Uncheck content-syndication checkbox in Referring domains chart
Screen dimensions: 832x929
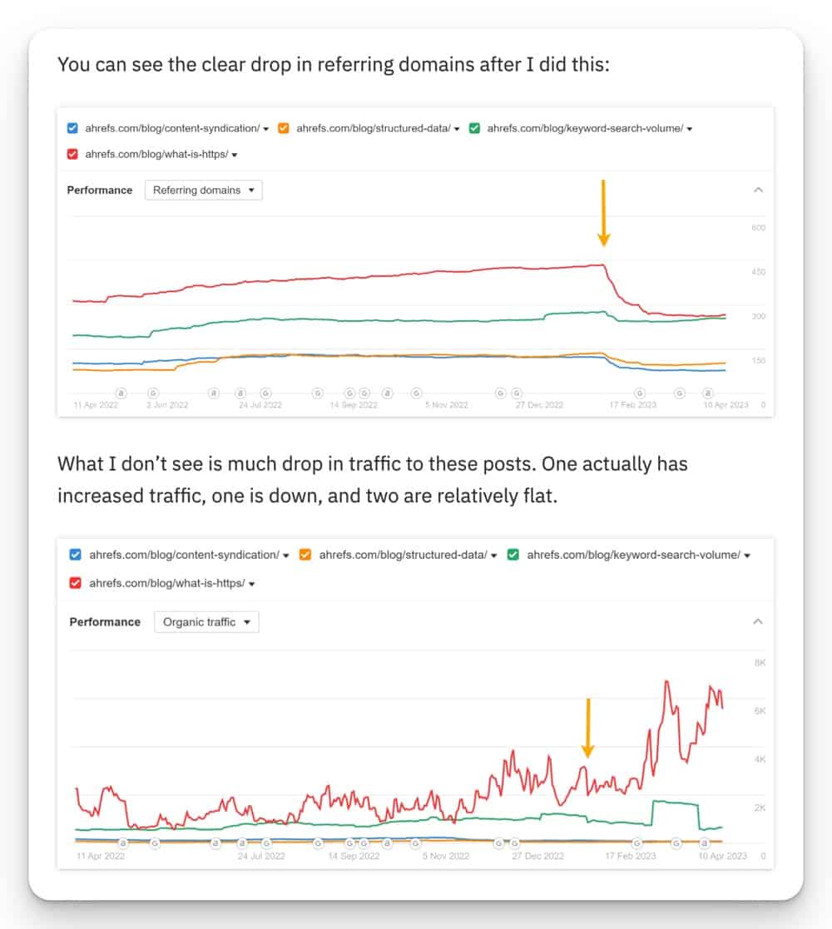point(72,128)
